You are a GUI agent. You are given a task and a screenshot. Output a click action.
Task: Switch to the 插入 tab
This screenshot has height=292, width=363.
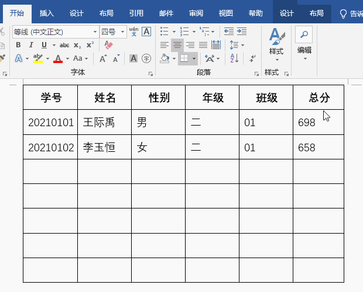pos(46,13)
